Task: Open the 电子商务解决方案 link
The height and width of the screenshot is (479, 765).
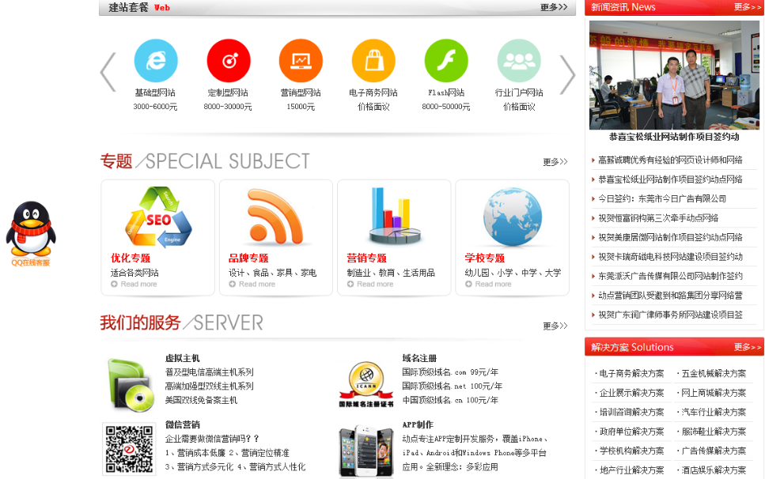Action: [x=631, y=373]
